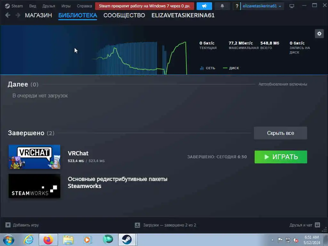
Task: Open the Друзья menu
Action: tap(49, 6)
